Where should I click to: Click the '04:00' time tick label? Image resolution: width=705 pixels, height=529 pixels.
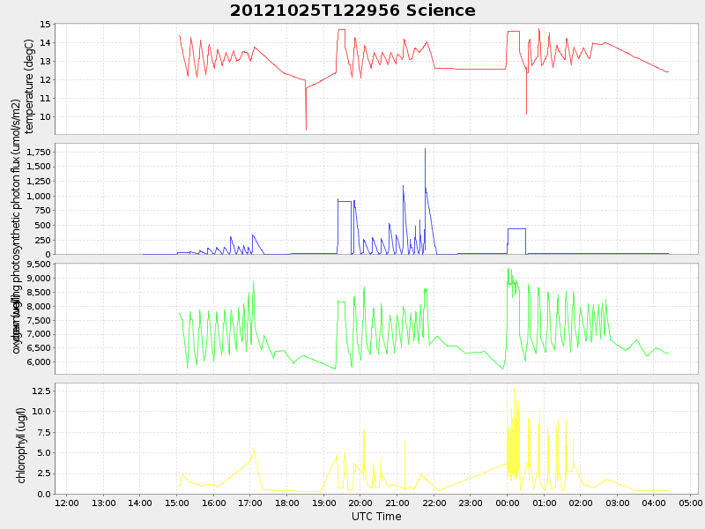click(654, 503)
